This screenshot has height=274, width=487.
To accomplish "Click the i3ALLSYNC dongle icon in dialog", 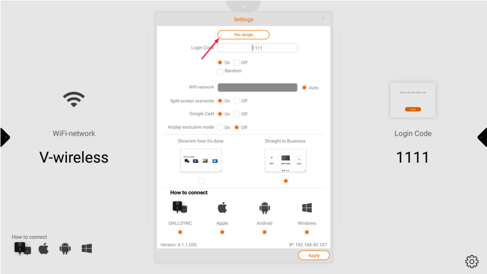I will coord(180,207).
